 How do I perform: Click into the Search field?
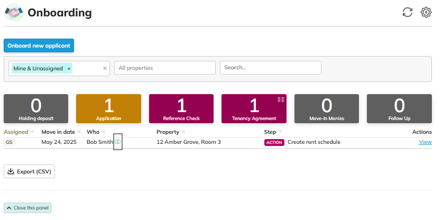tap(270, 68)
